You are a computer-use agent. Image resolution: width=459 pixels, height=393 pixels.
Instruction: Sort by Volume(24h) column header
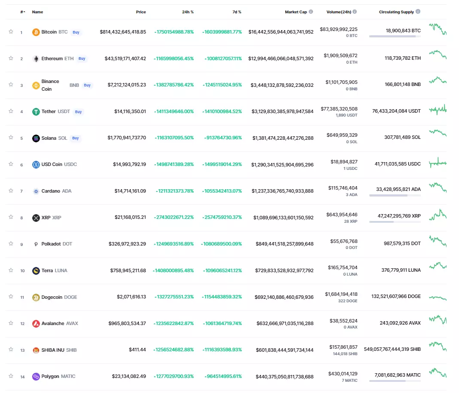pyautogui.click(x=339, y=12)
